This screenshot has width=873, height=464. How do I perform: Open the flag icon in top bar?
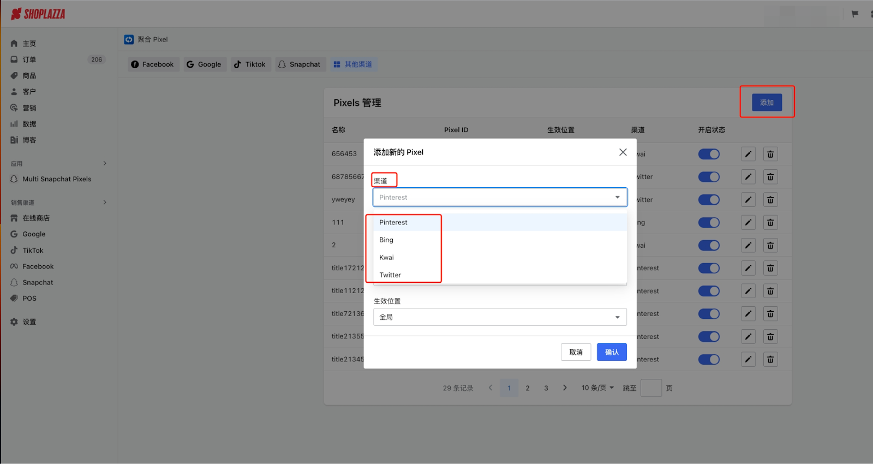(x=855, y=14)
